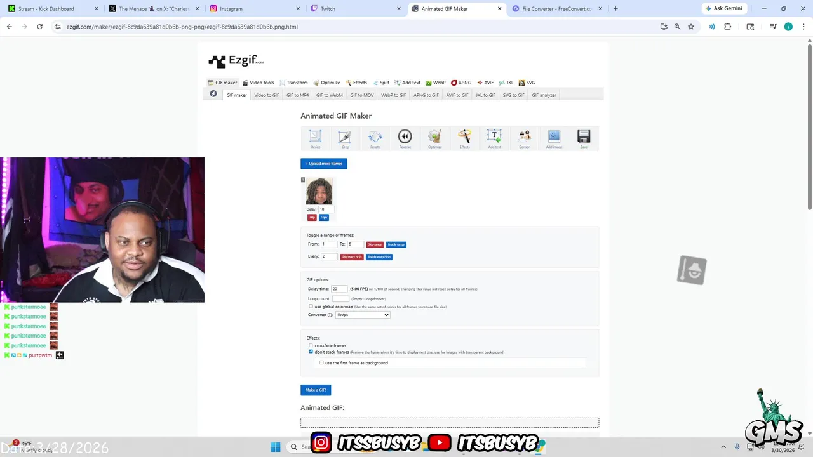Open Split menu
Image resolution: width=813 pixels, height=457 pixels.
coord(381,83)
